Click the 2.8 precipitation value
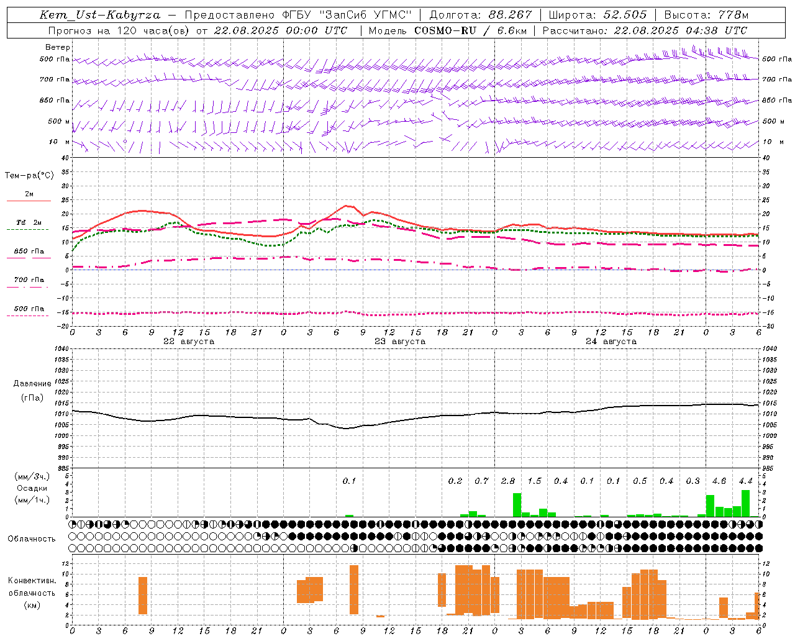Image resolution: width=795 pixels, height=636 pixels. (x=508, y=481)
